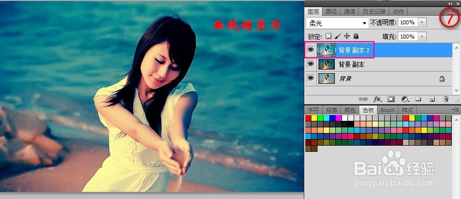Pick the cyan swatch in first row
The width and height of the screenshot is (461, 199).
(326, 118)
